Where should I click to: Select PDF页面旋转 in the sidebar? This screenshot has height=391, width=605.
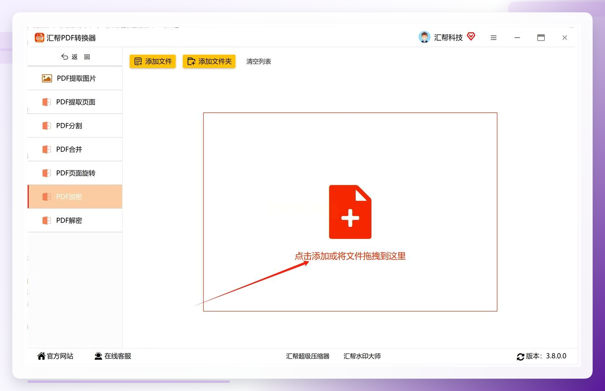coord(75,173)
